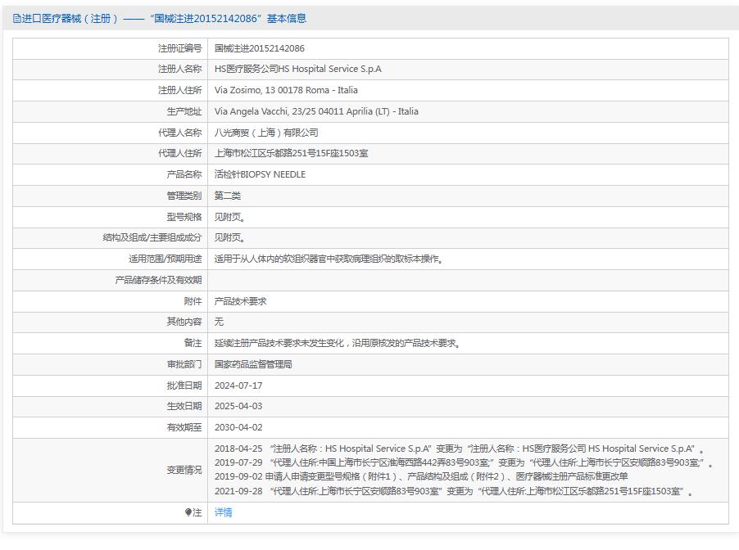Select HS Hospital Service S.p.A company name

point(297,70)
